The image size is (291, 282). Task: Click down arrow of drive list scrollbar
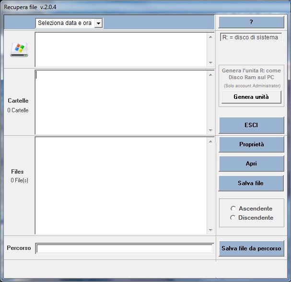[210, 62]
